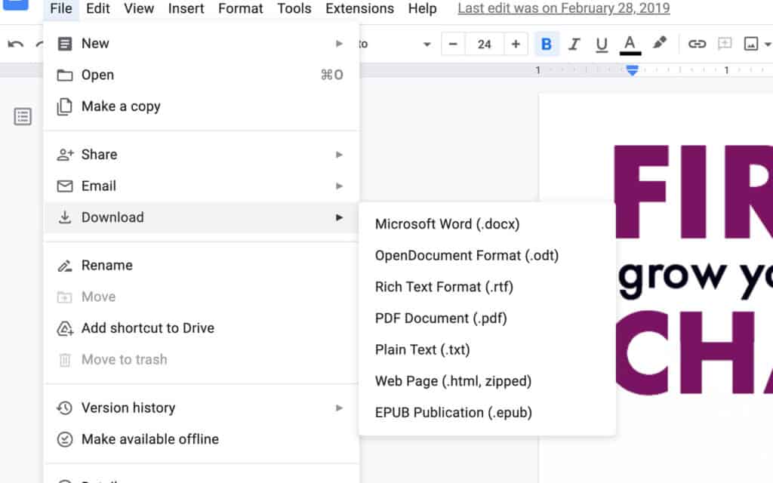Toggle bold formatting
773x483 pixels.
546,44
